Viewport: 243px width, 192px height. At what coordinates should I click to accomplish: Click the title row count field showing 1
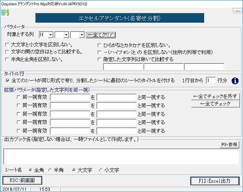pyautogui.click(x=210, y=81)
